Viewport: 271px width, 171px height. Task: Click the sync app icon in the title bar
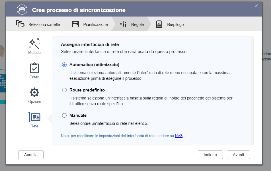(22, 10)
